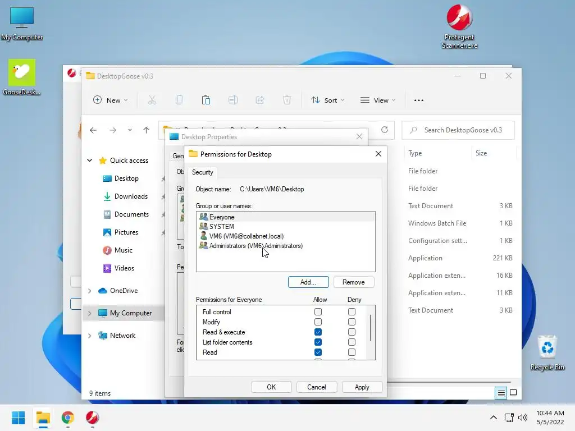
Task: Open the volume speaker tray icon
Action: pos(523,418)
